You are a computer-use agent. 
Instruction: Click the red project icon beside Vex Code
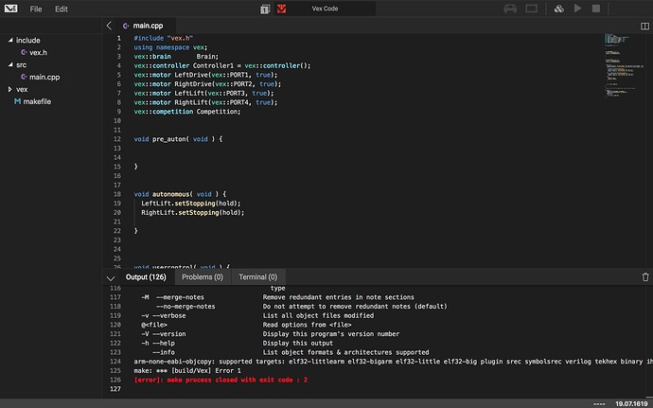pyautogui.click(x=282, y=9)
